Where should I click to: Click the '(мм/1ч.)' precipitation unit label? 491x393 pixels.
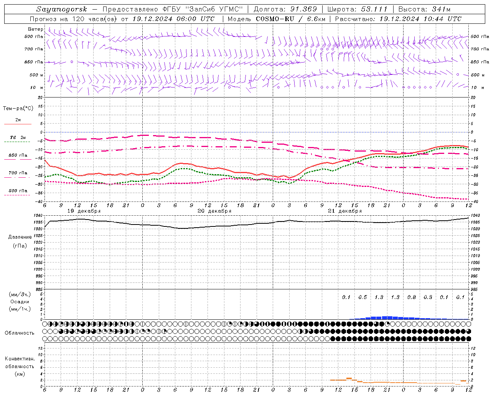click(20, 309)
